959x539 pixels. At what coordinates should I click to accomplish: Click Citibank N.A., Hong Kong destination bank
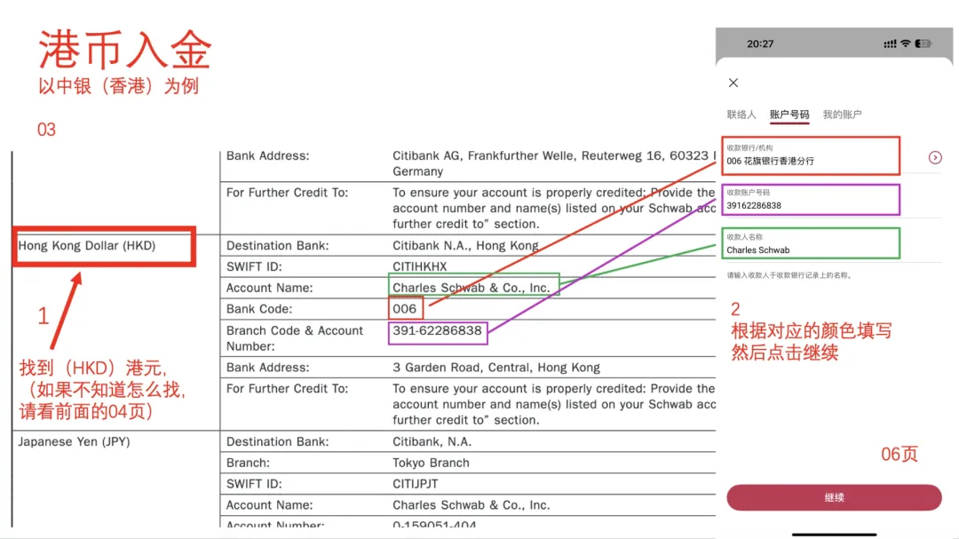tap(465, 246)
